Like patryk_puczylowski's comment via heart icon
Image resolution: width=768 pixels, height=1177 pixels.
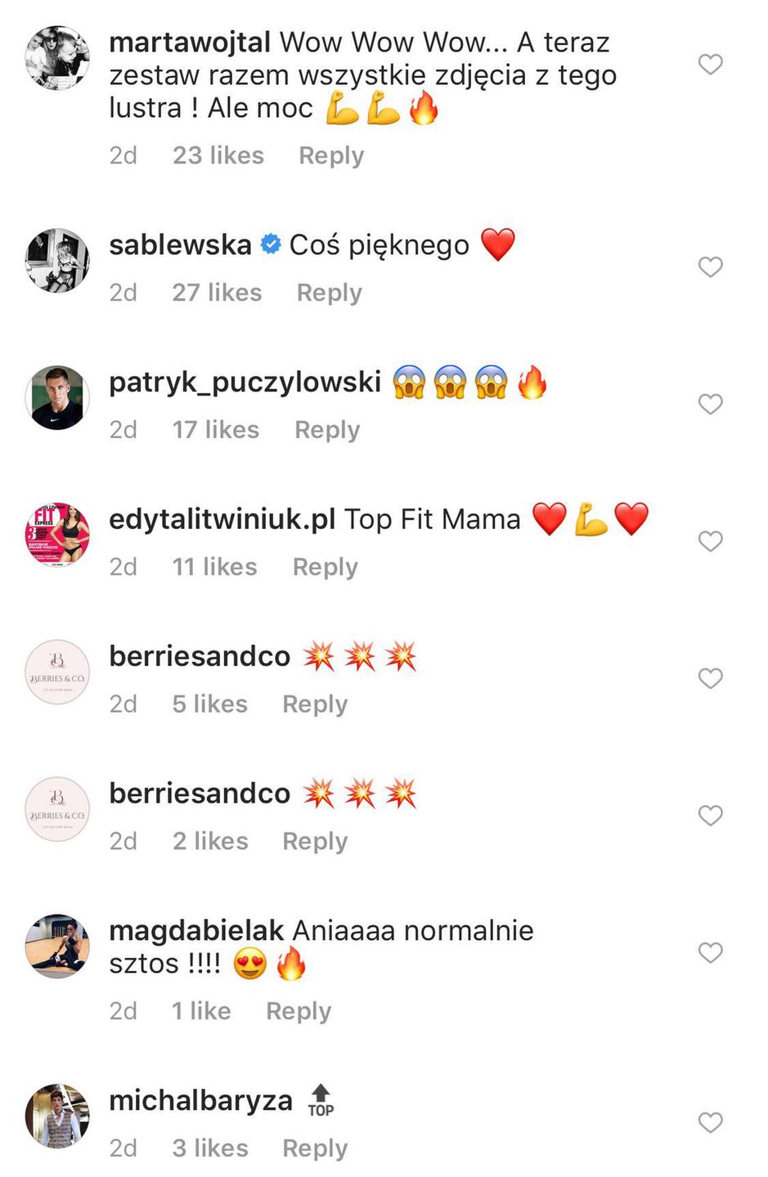710,404
